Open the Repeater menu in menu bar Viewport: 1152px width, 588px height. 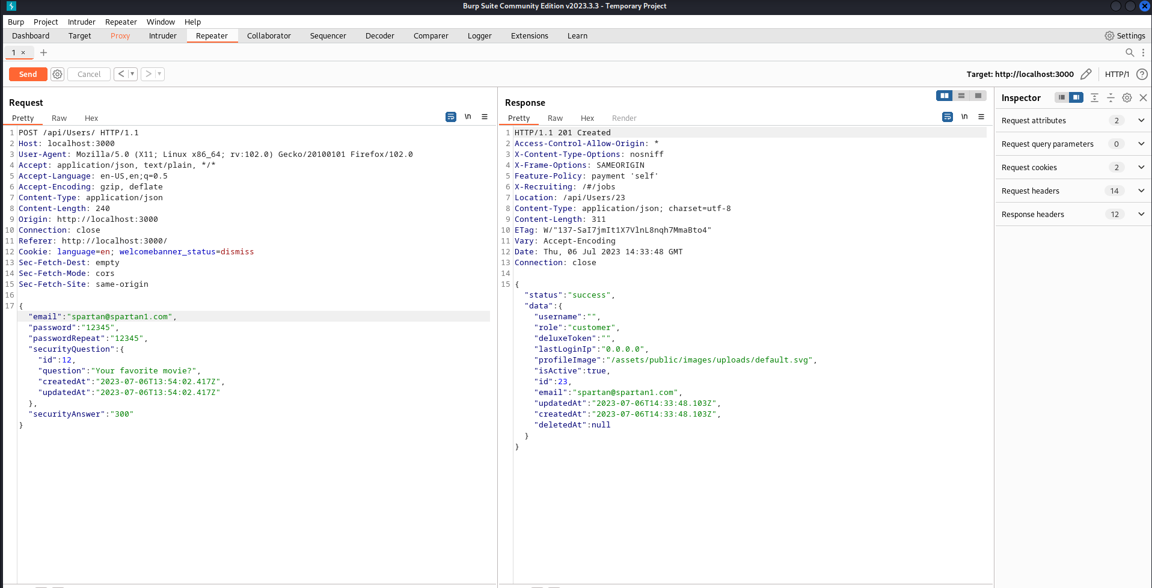click(121, 22)
